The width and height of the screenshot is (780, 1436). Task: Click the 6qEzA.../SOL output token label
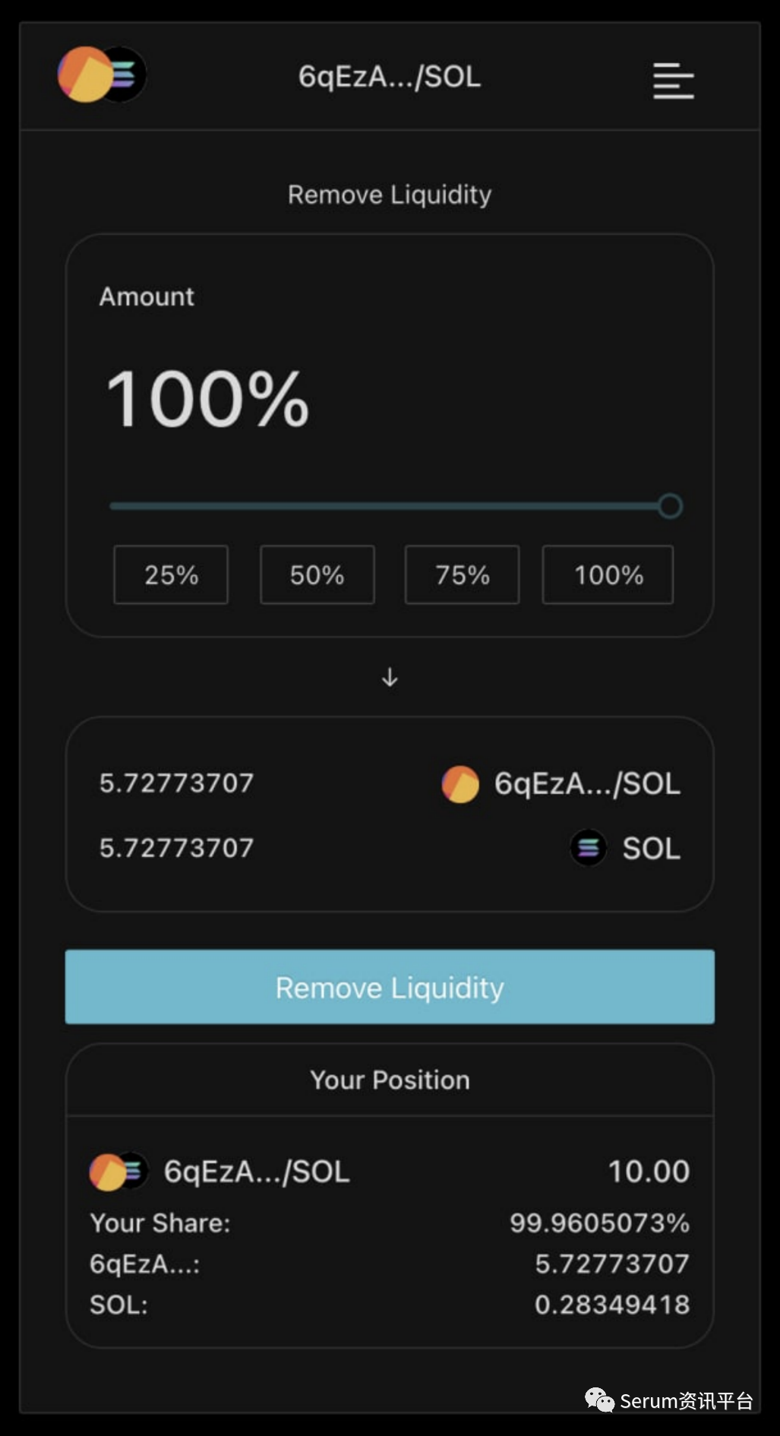[587, 784]
